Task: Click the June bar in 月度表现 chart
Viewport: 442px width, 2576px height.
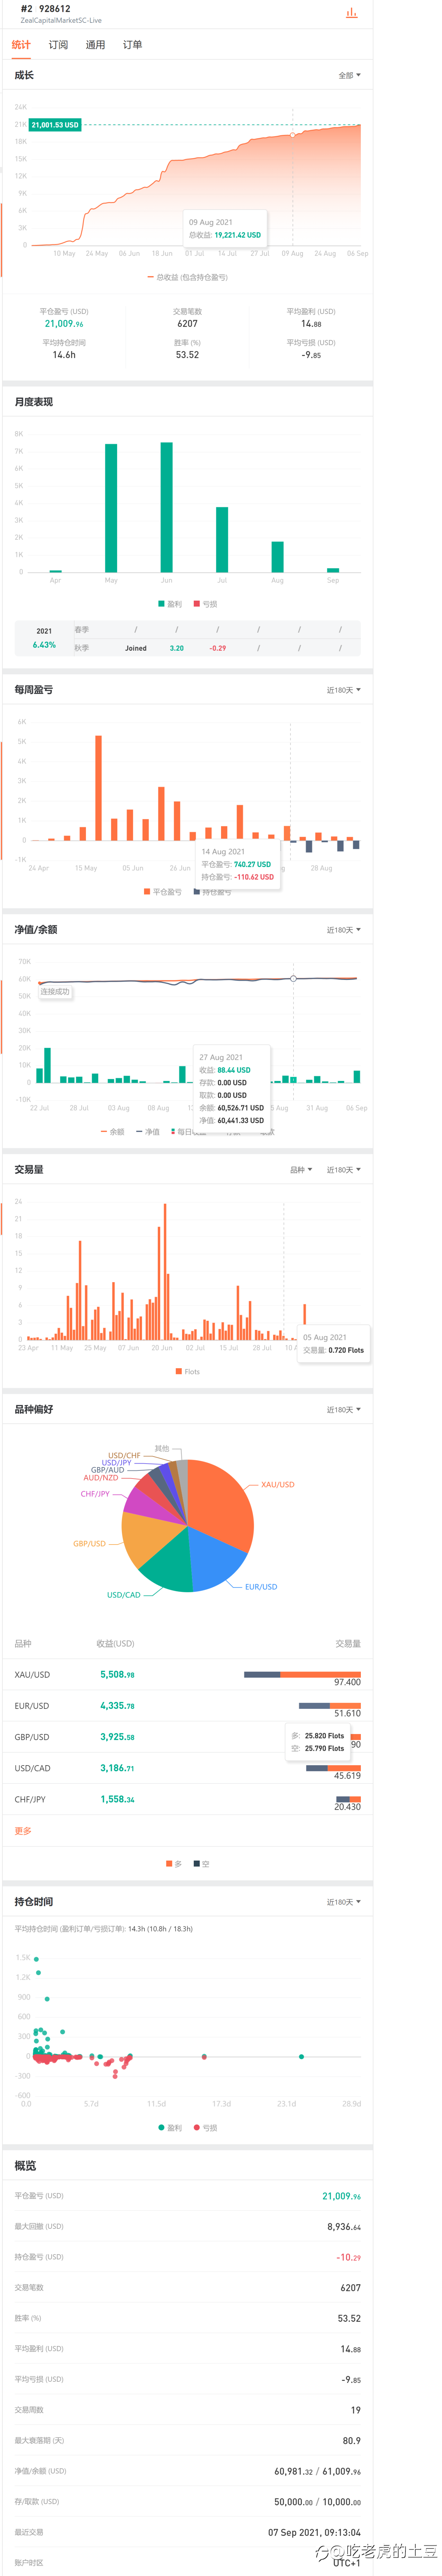Action: [167, 507]
